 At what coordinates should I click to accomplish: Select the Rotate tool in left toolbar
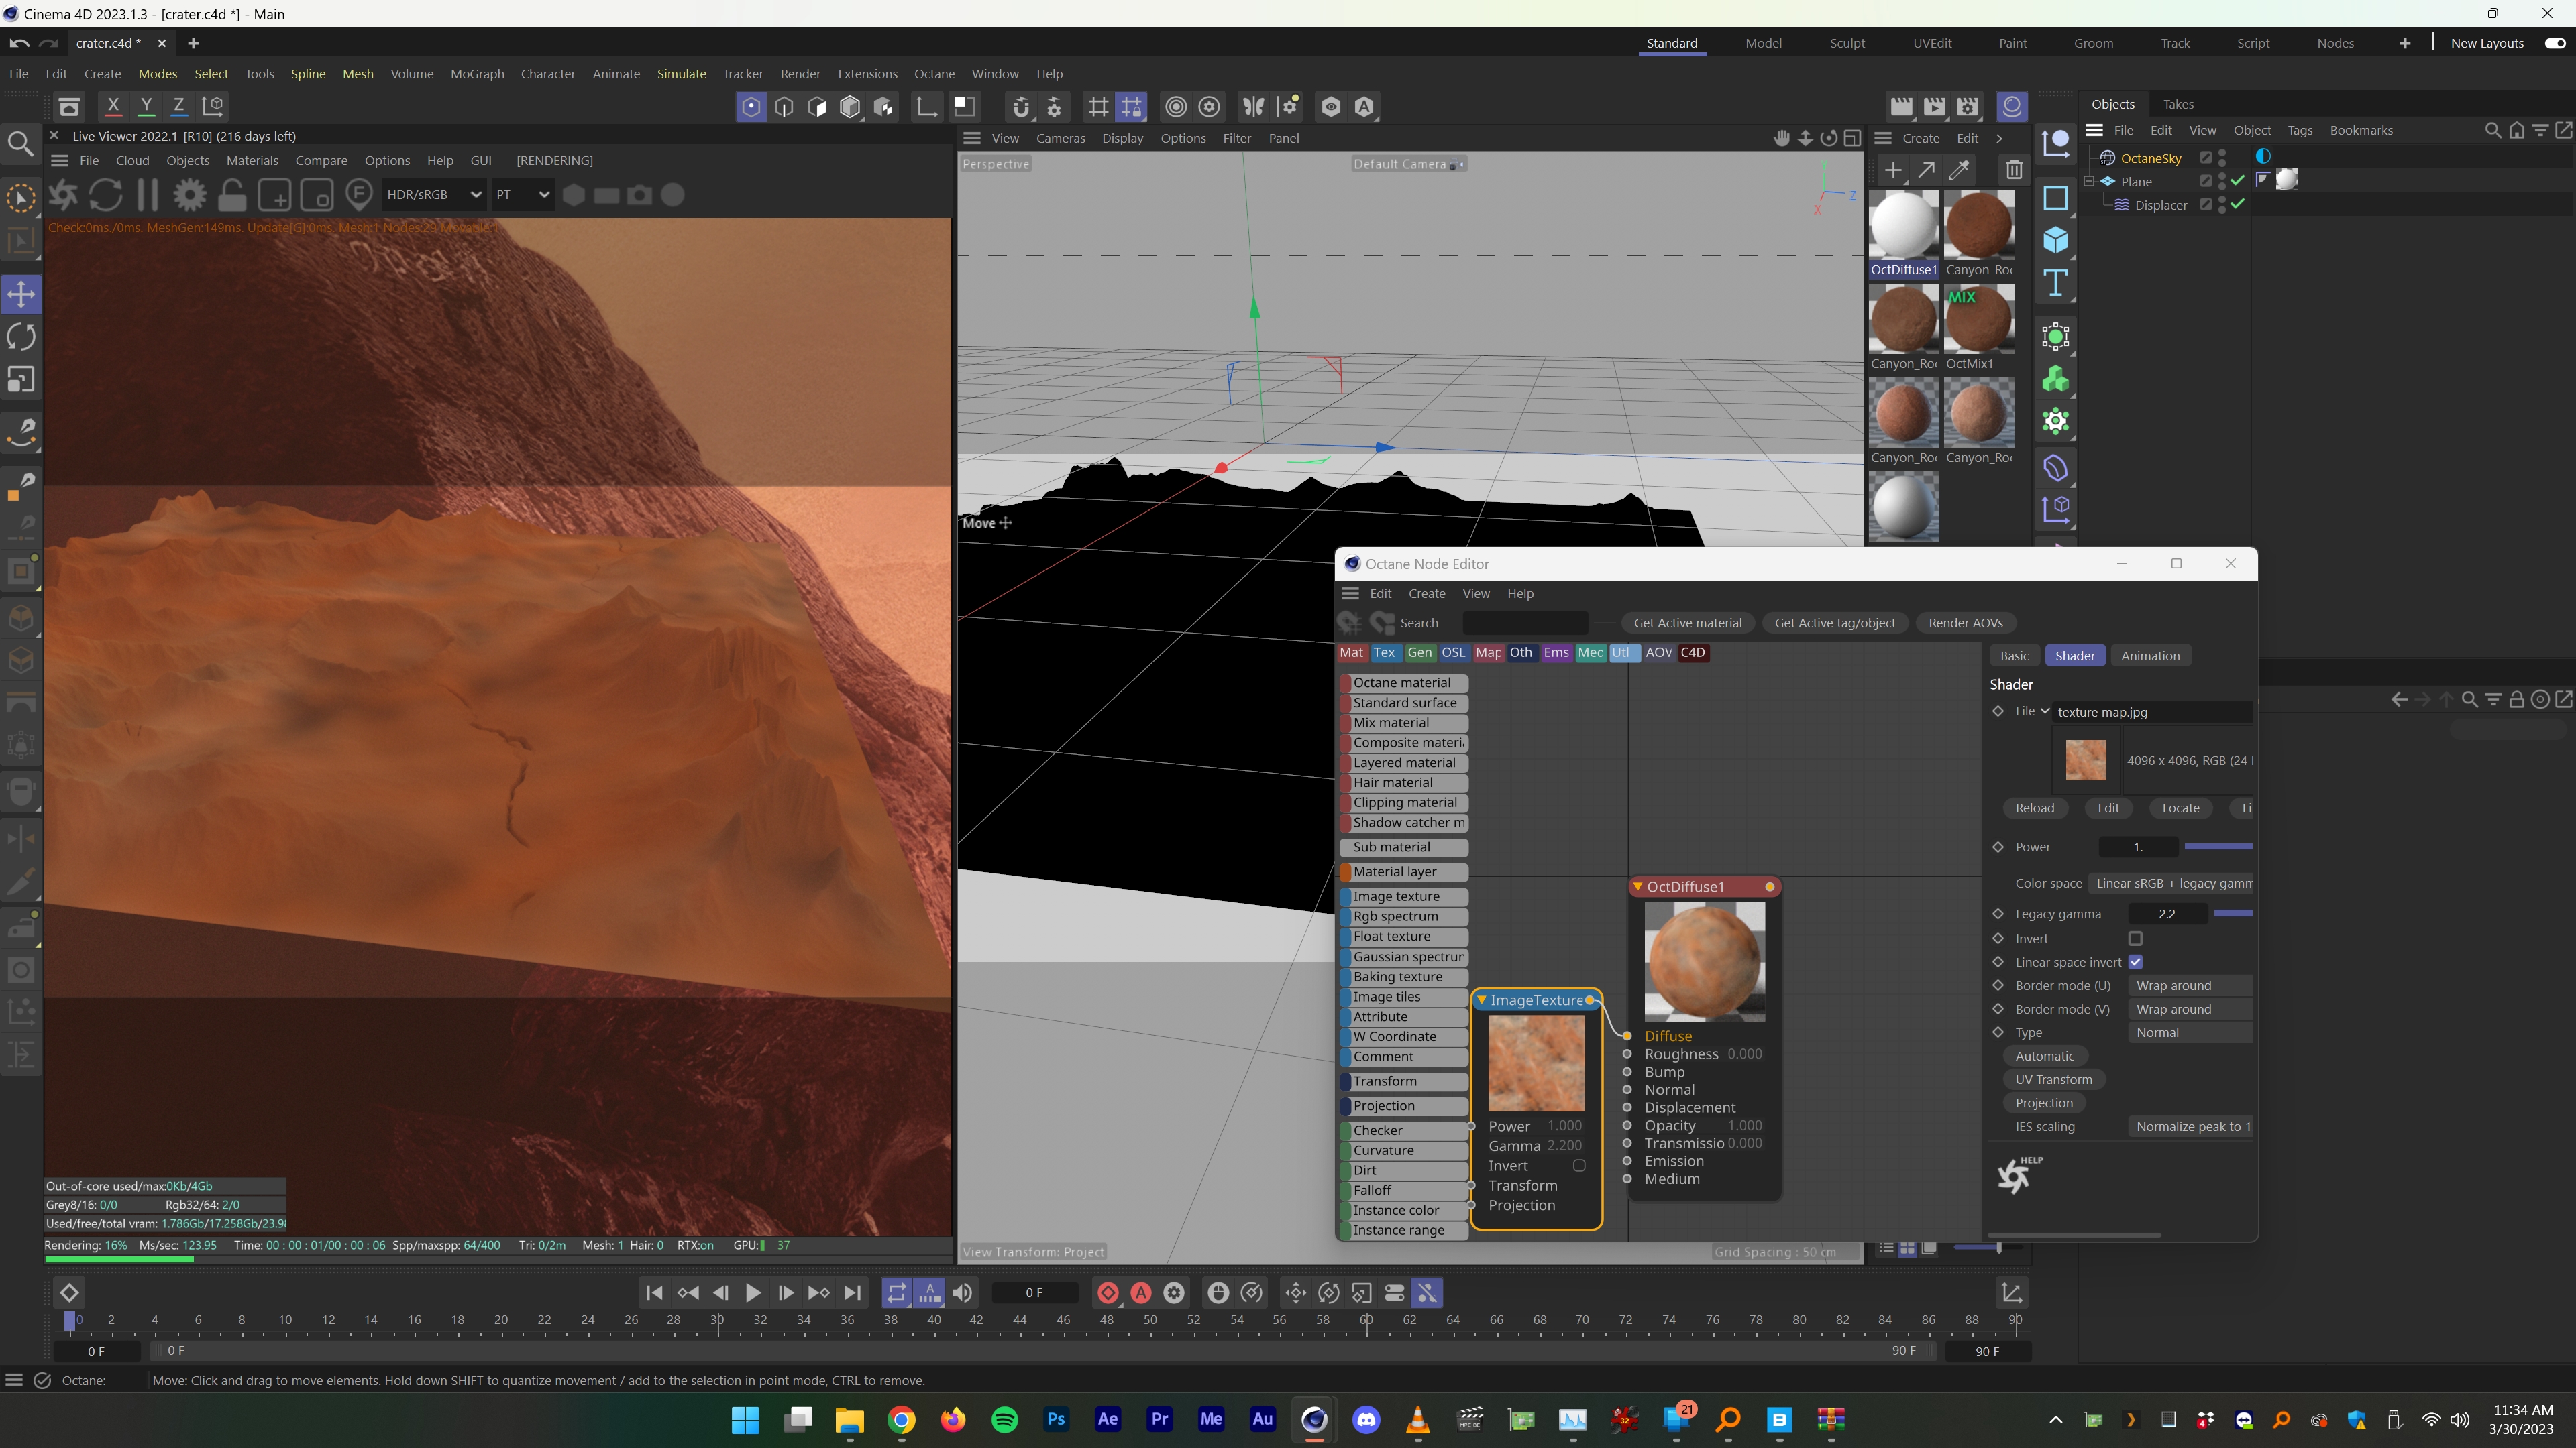[21, 337]
